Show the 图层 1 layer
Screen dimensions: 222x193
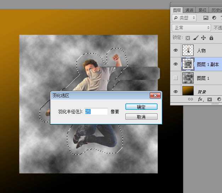click(x=176, y=78)
